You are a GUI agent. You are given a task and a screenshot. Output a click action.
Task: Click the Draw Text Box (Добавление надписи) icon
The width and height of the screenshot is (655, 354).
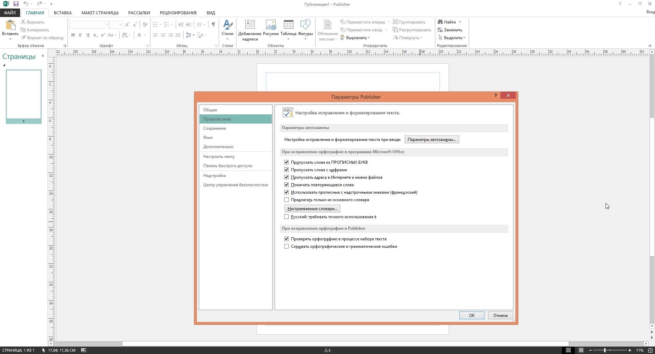(250, 25)
